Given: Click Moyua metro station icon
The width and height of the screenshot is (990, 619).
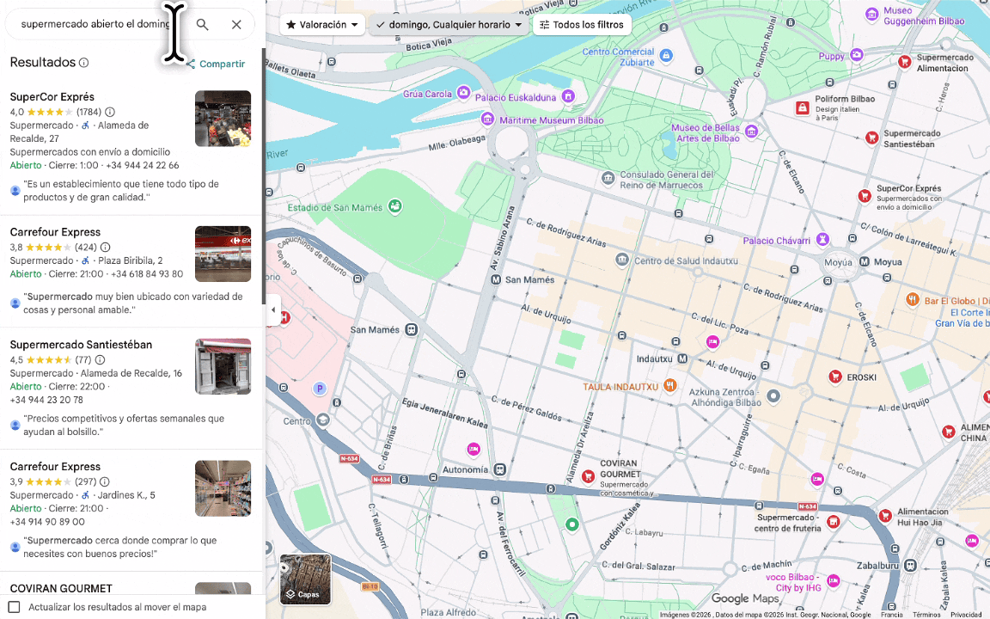Looking at the screenshot, I should tap(865, 261).
